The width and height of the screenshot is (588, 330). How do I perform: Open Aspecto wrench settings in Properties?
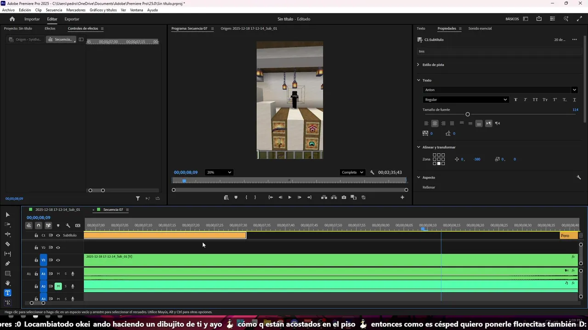pos(579,177)
